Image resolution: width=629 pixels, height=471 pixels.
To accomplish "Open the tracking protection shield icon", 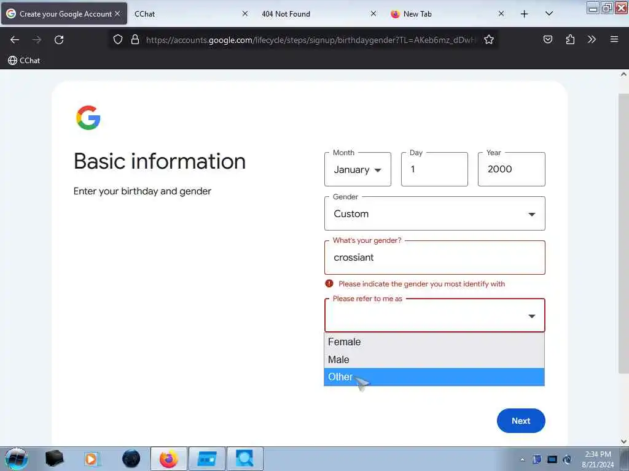I will [x=117, y=40].
